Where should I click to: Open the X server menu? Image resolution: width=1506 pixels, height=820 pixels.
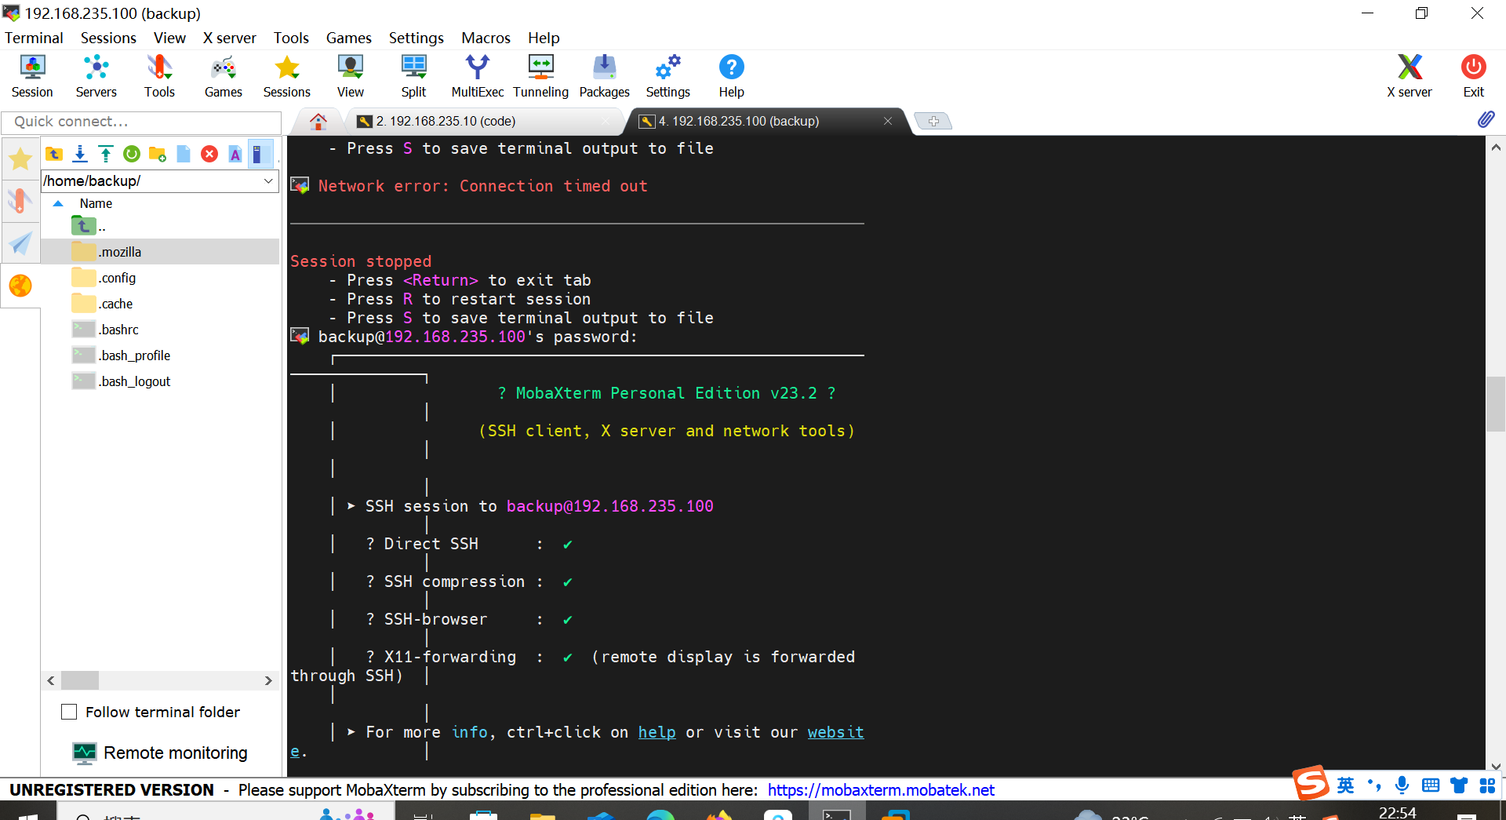tap(229, 38)
